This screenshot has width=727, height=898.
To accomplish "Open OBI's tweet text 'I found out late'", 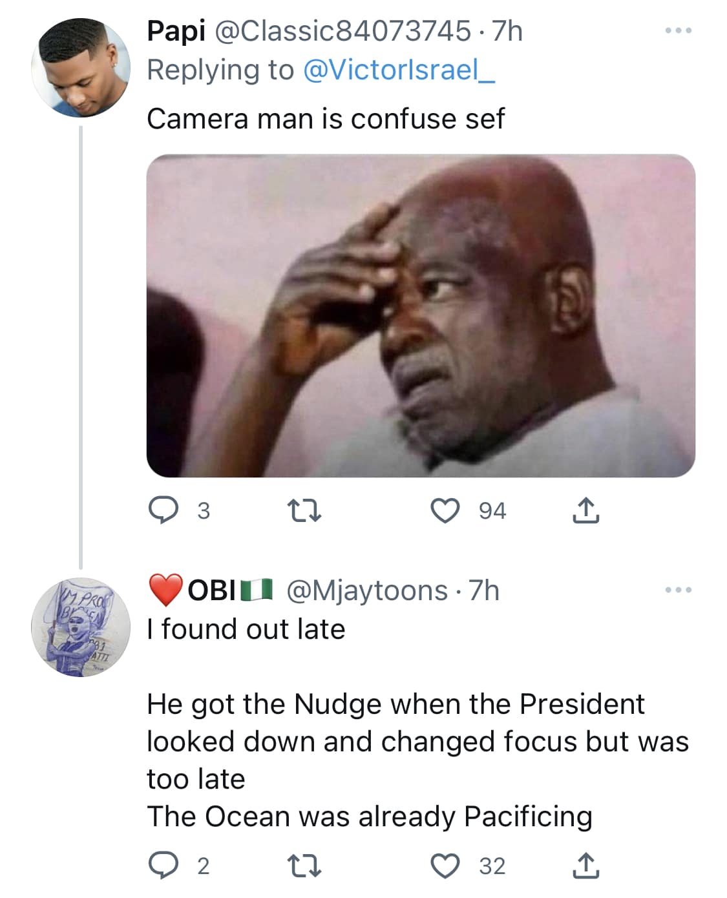I will (x=246, y=629).
